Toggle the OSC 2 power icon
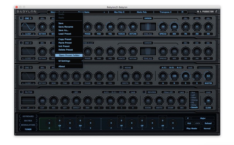 21,43
